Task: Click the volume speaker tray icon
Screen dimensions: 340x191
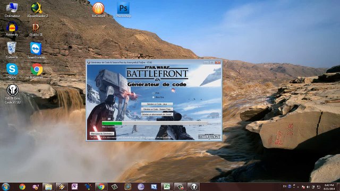Action: (x=308, y=187)
